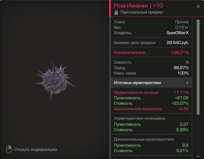
Task: Click the Класс value Прочие
Action: (x=182, y=22)
